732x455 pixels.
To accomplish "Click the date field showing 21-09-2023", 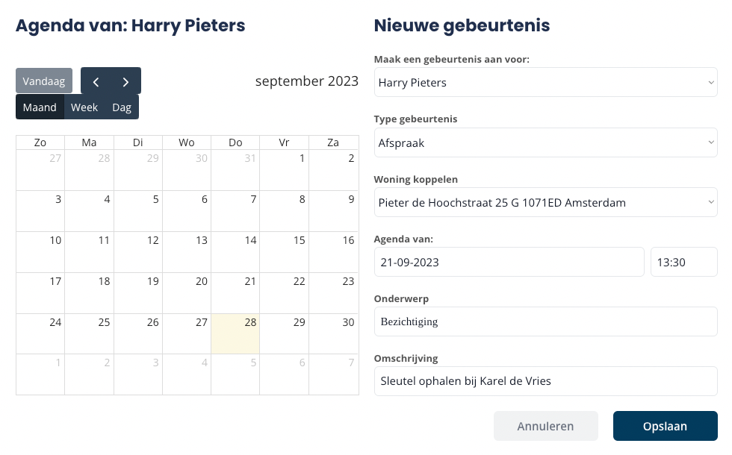I will (509, 262).
